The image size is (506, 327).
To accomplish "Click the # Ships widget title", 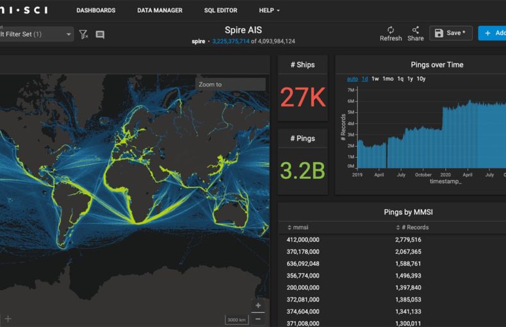I will (x=302, y=65).
